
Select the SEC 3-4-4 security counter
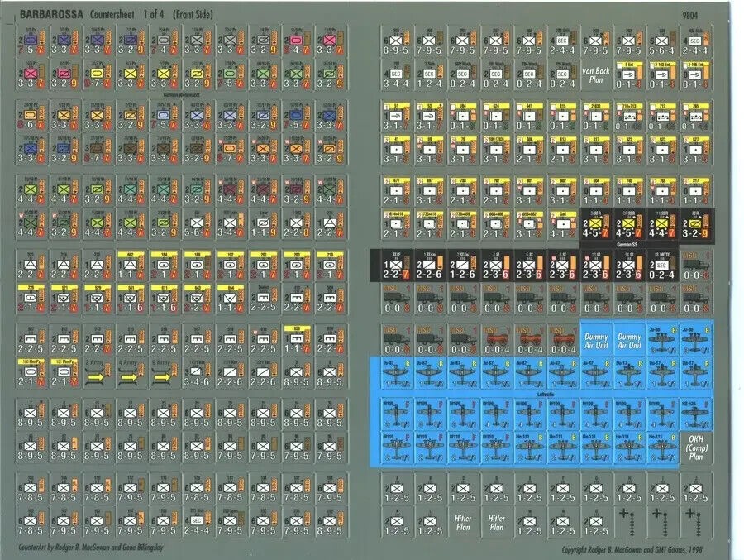click(x=396, y=74)
